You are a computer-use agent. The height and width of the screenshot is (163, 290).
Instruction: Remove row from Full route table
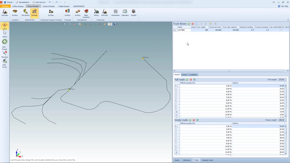tap(191, 79)
